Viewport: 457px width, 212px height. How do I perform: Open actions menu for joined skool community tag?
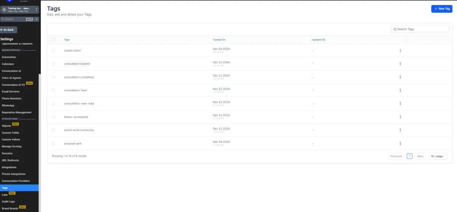coord(400,130)
